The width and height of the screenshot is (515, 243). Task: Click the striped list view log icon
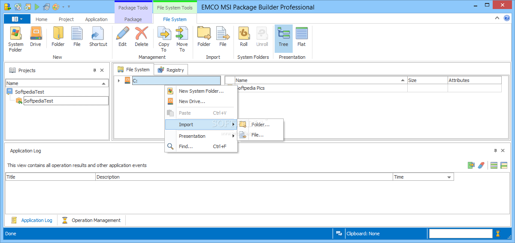click(x=494, y=165)
